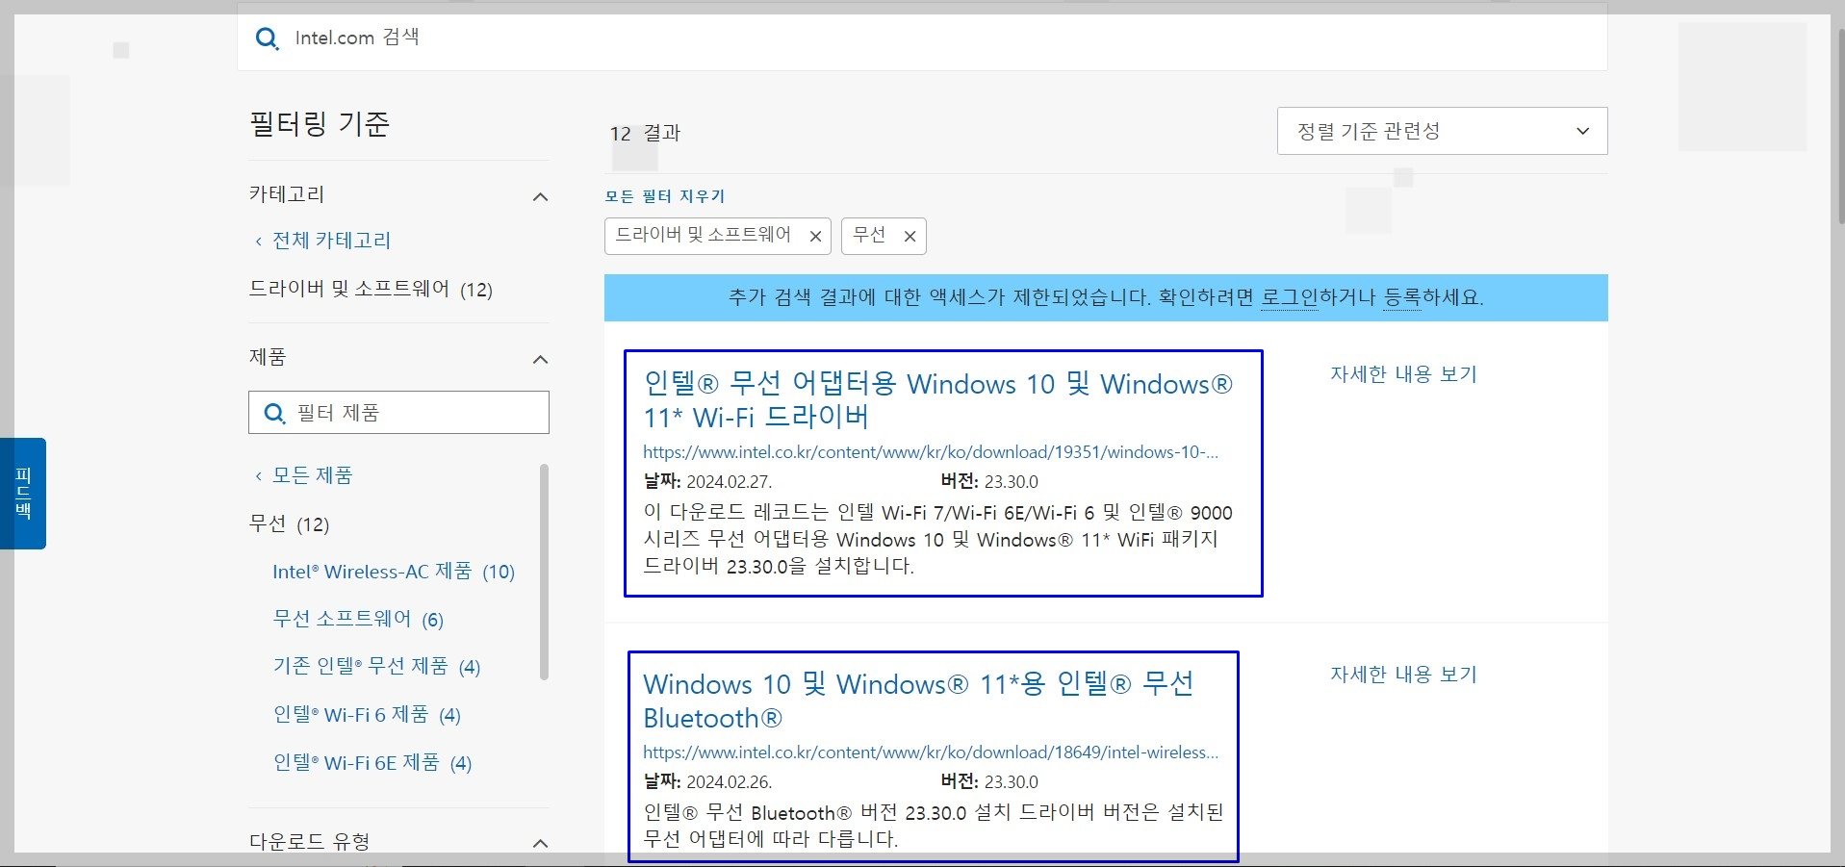The height and width of the screenshot is (867, 1845).
Task: Click 자세한 내용 보기 for Bluetooth driver
Action: point(1403,675)
